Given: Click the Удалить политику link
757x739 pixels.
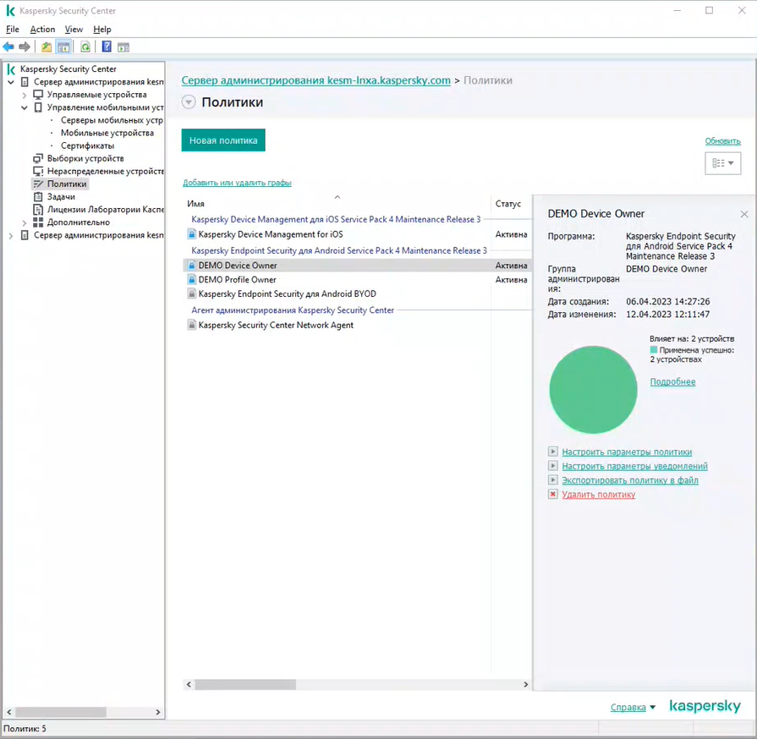Looking at the screenshot, I should click(x=598, y=495).
